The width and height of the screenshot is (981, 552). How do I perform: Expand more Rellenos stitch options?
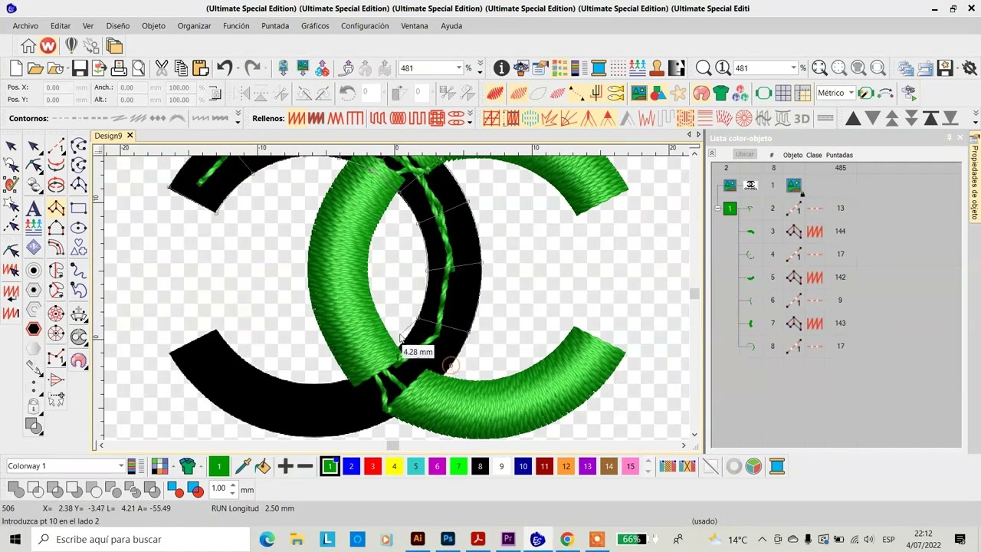(469, 119)
